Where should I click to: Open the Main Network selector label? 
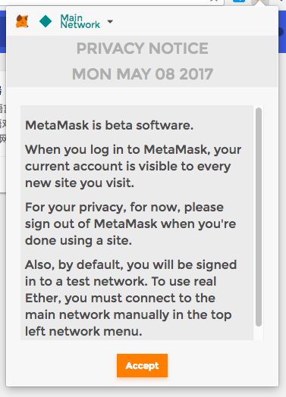click(80, 21)
